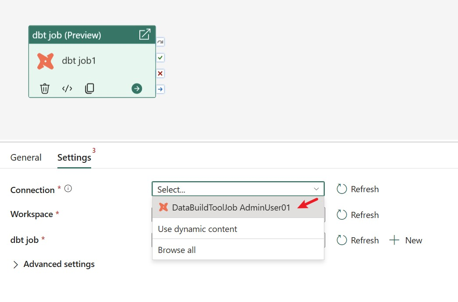The width and height of the screenshot is (458, 302).
Task: Create a new dbt job with New
Action: coord(406,240)
